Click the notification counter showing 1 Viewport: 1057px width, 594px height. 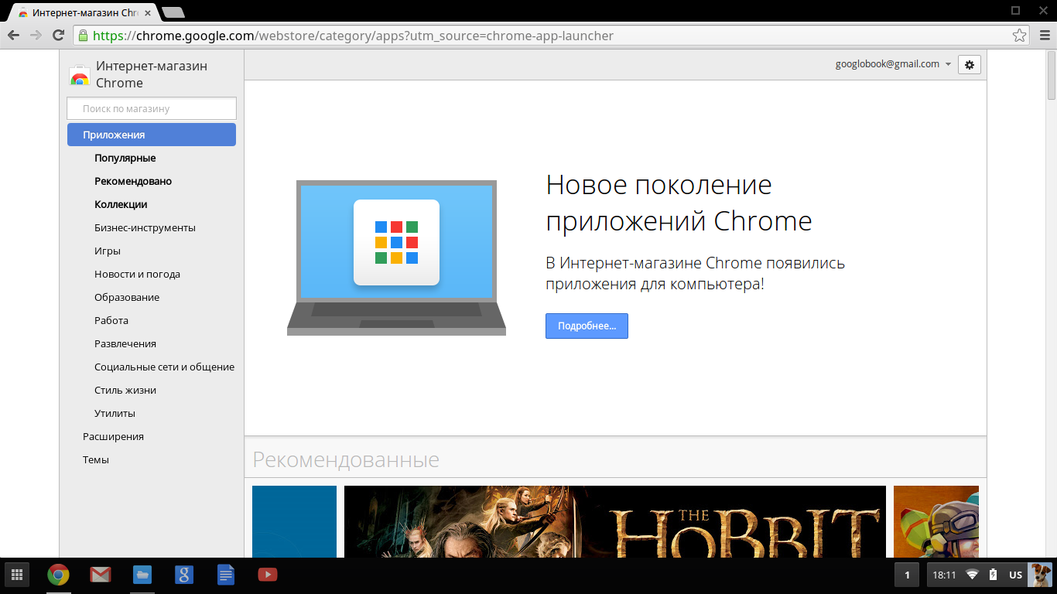(907, 575)
